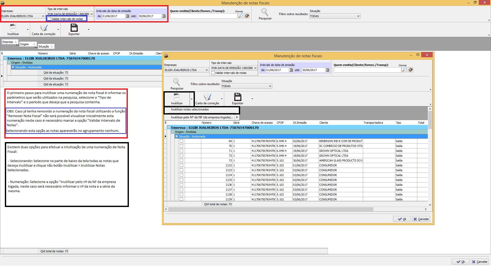
Task: Expand Situação Autorizada group in main window
Action: (x=13, y=67)
